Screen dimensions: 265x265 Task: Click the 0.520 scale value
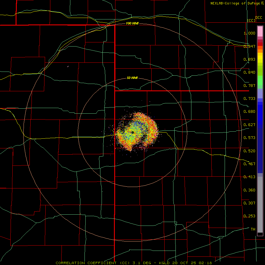coord(249,151)
